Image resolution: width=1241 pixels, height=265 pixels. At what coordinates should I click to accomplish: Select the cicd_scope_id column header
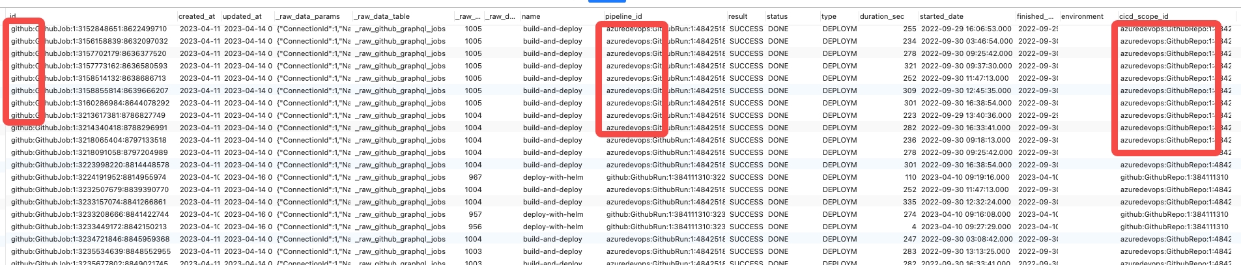(x=1144, y=16)
